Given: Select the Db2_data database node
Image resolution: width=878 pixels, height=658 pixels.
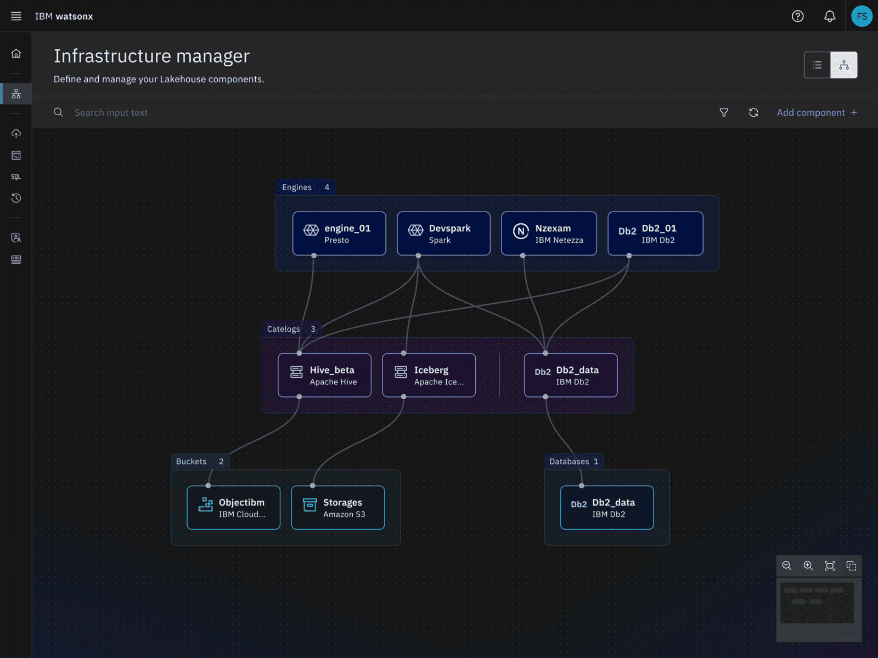Looking at the screenshot, I should (x=607, y=508).
